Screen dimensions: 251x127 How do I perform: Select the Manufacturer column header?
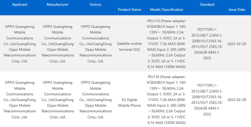coord(57,5)
